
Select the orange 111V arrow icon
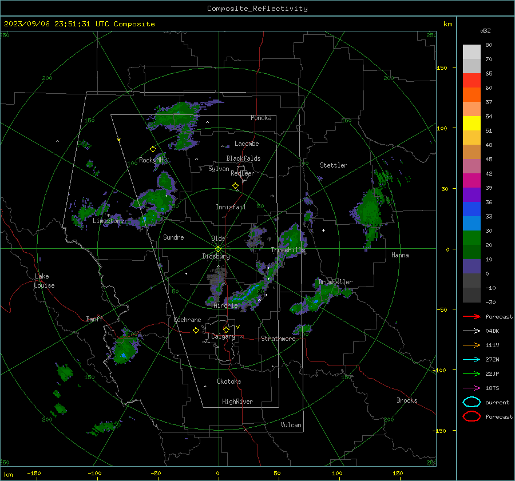coord(472,345)
